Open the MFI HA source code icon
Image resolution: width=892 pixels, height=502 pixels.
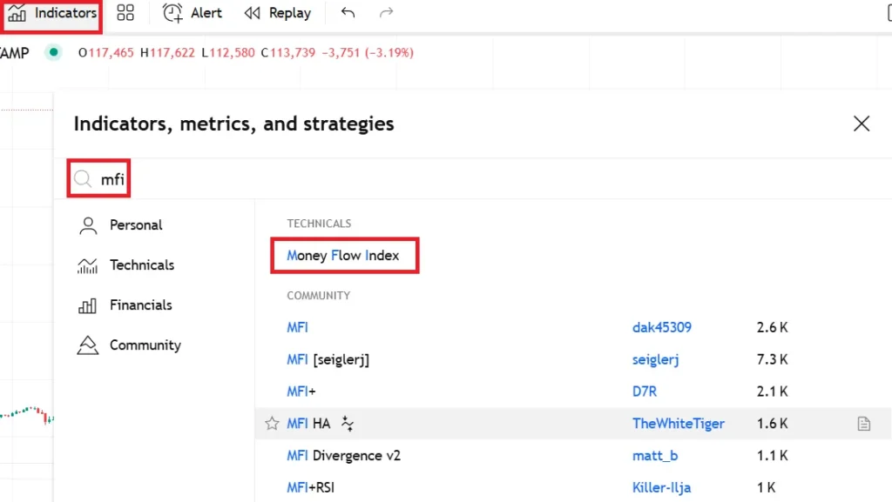tap(863, 424)
